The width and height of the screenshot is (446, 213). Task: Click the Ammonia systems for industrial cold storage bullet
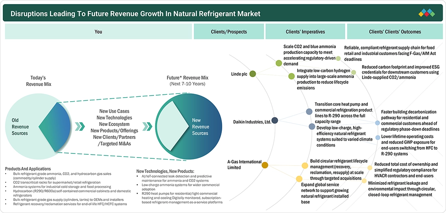pos(62,187)
